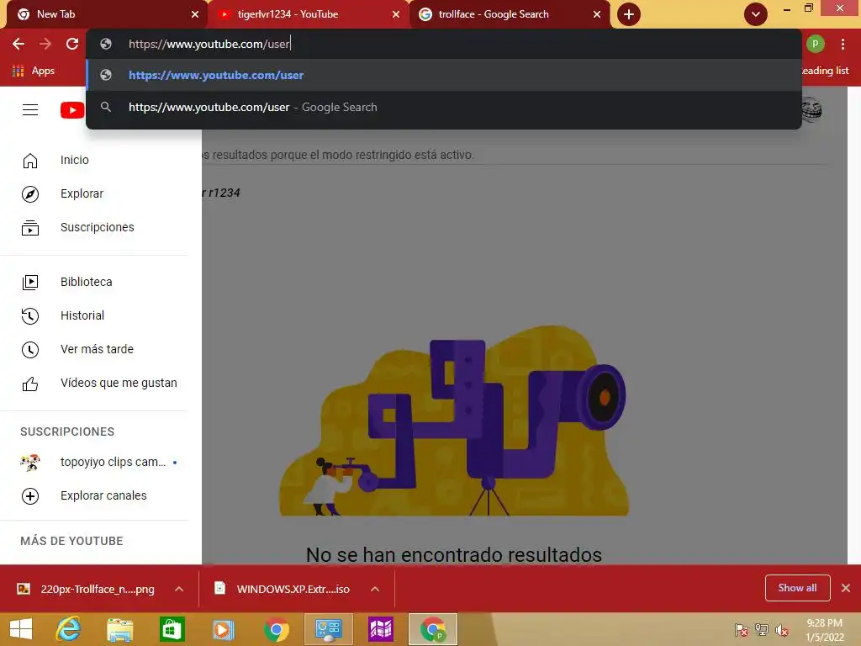Close the tigerlvr1234 YouTube tab
This screenshot has height=646, width=861.
(x=396, y=14)
